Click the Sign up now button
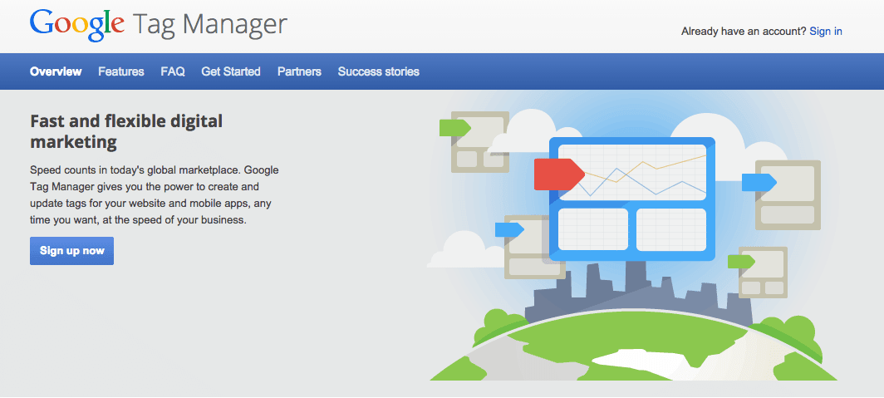The height and width of the screenshot is (398, 884). click(71, 251)
